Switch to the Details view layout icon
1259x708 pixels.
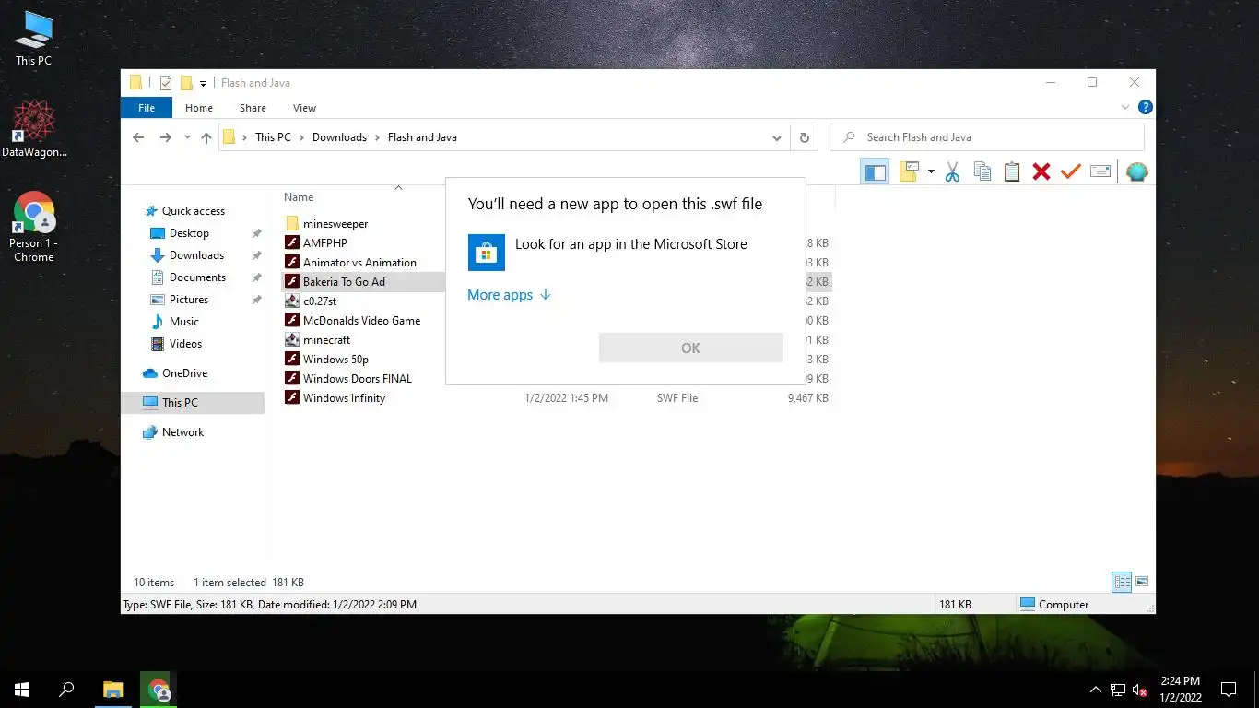pos(1122,582)
